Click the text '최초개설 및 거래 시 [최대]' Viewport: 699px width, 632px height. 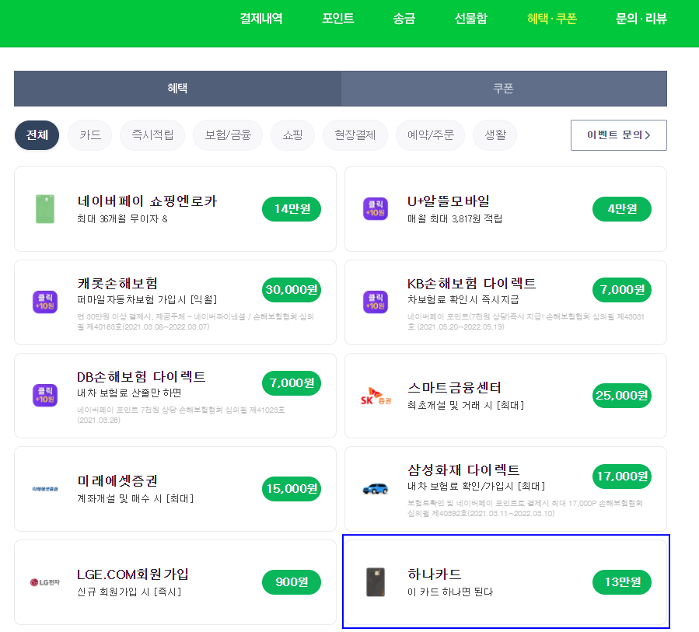click(466, 405)
